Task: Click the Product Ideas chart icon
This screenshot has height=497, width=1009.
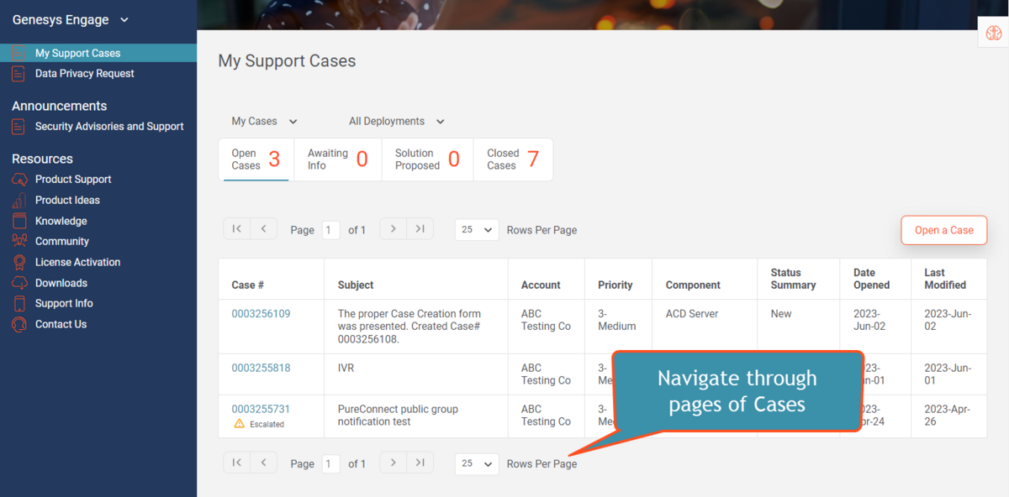Action: (x=18, y=201)
